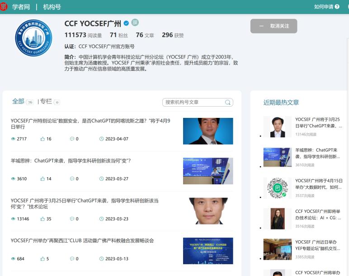Open hot article with 3610次阅读

pyautogui.click(x=318, y=153)
